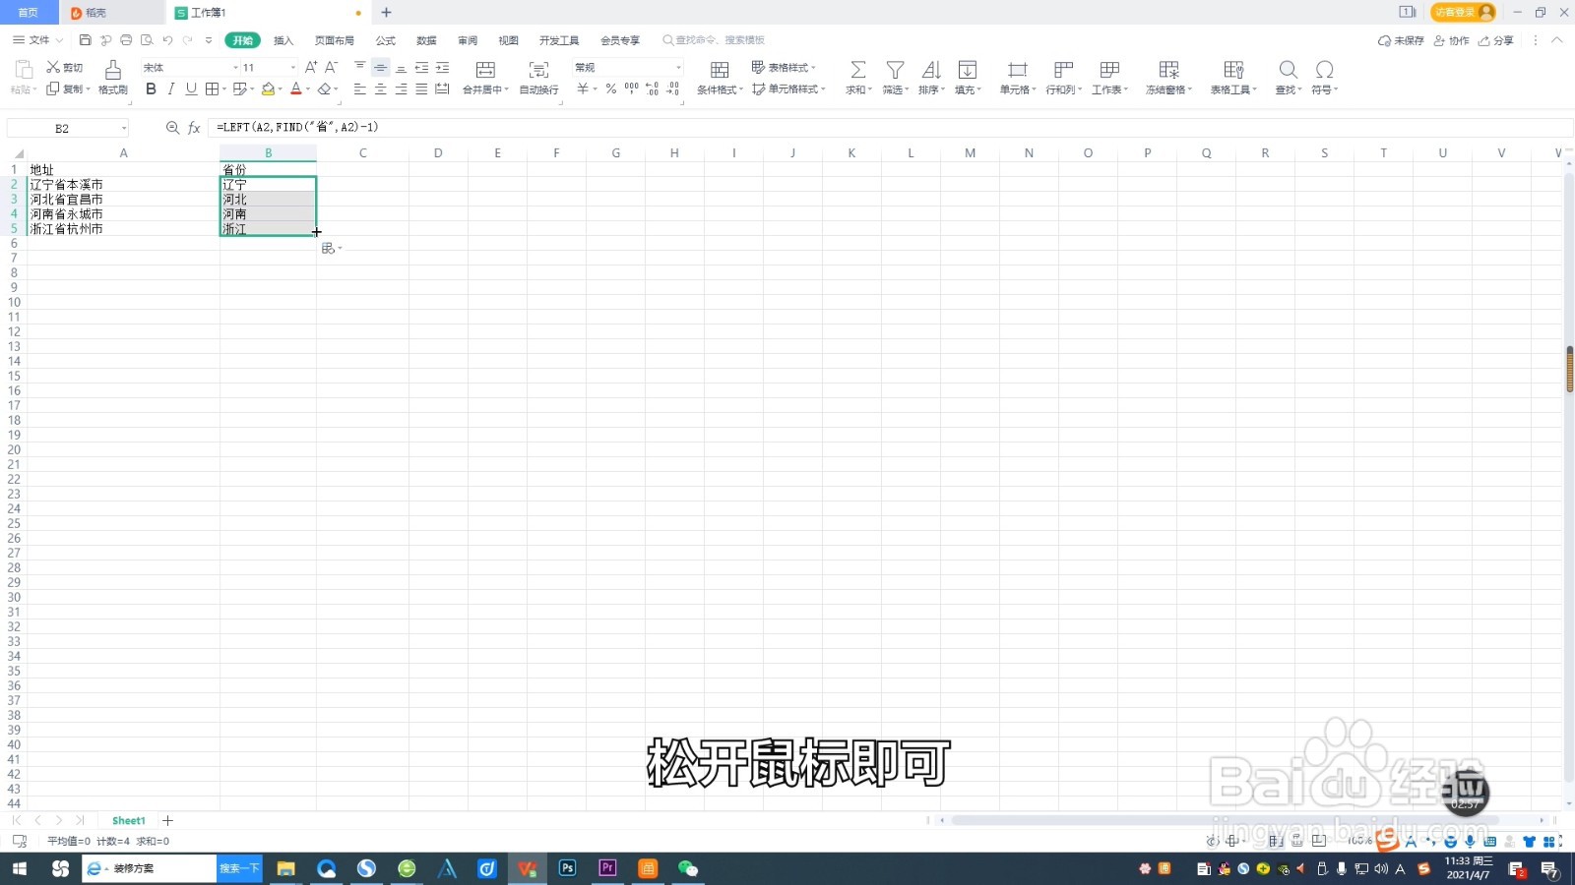Click the formula bar input field
The height and width of the screenshot is (885, 1575).
891,128
